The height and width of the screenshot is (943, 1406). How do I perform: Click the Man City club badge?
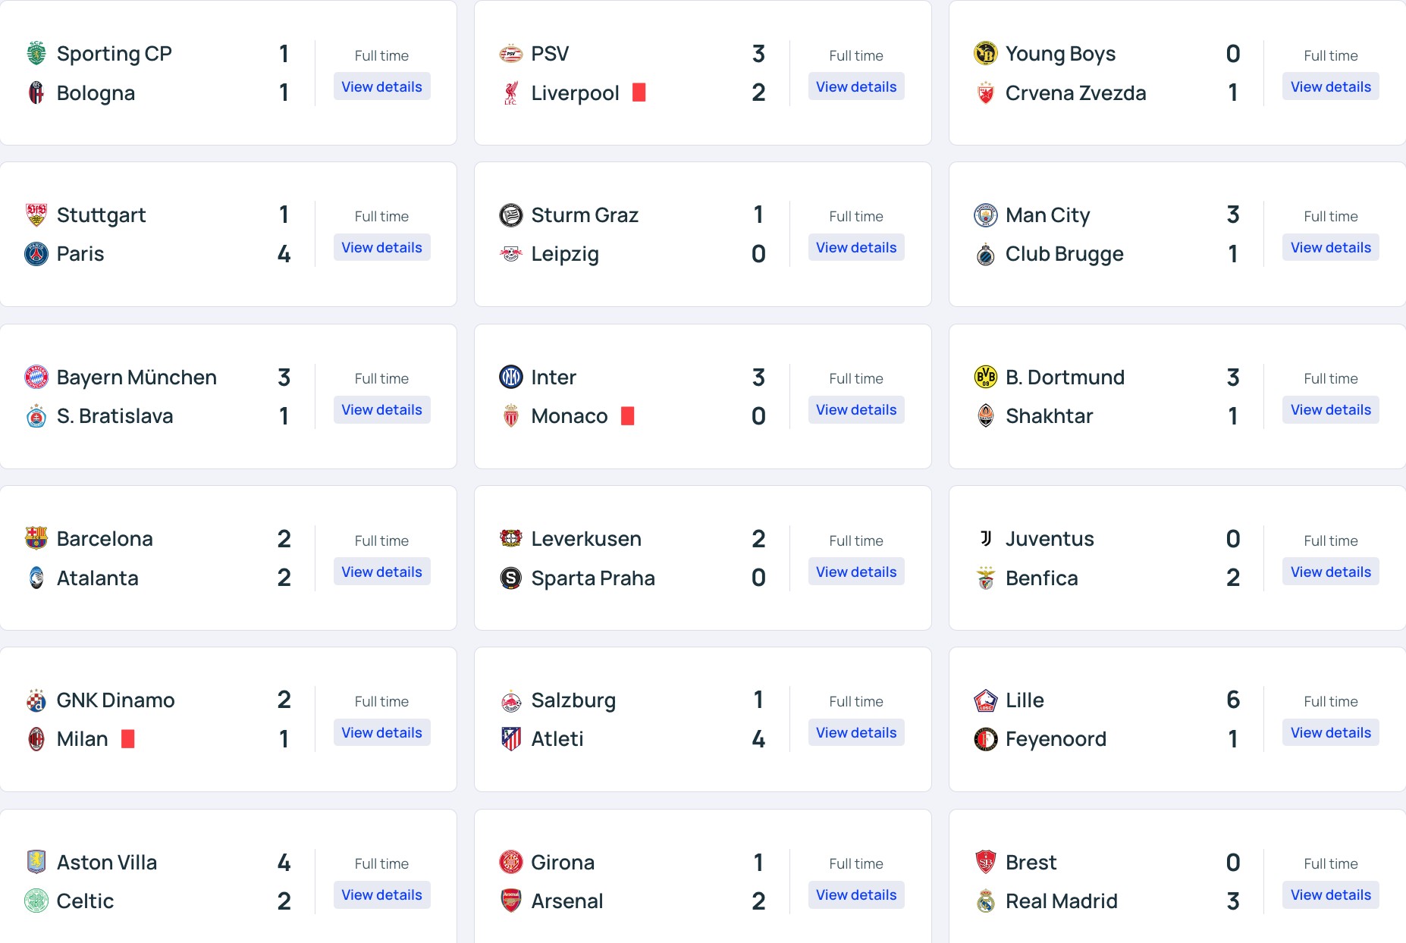[x=985, y=215]
